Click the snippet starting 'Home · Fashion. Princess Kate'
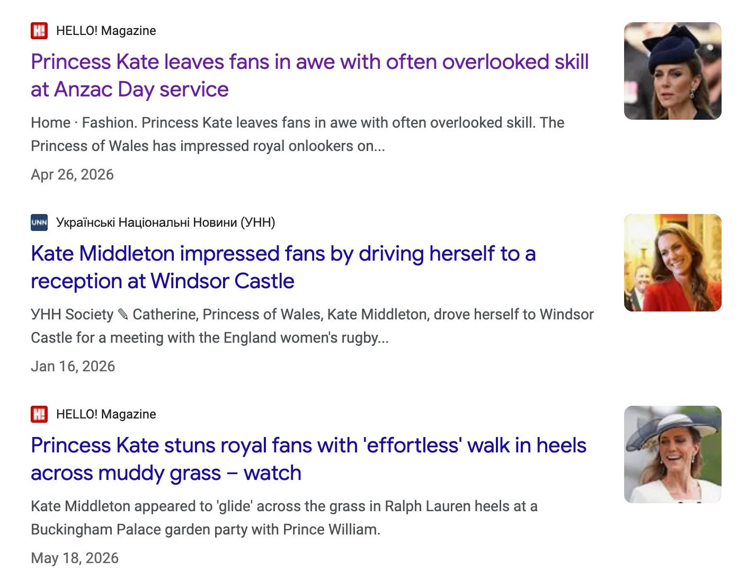The height and width of the screenshot is (588, 747). (x=298, y=134)
